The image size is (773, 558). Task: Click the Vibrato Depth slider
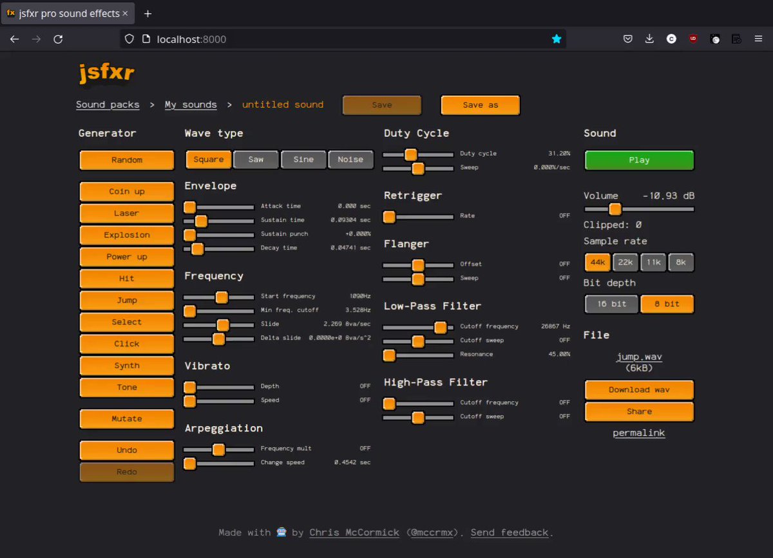(x=219, y=387)
